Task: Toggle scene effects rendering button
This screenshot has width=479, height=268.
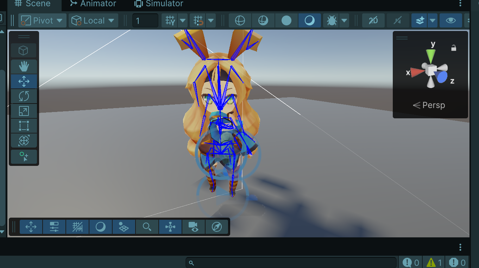Action: [x=420, y=21]
